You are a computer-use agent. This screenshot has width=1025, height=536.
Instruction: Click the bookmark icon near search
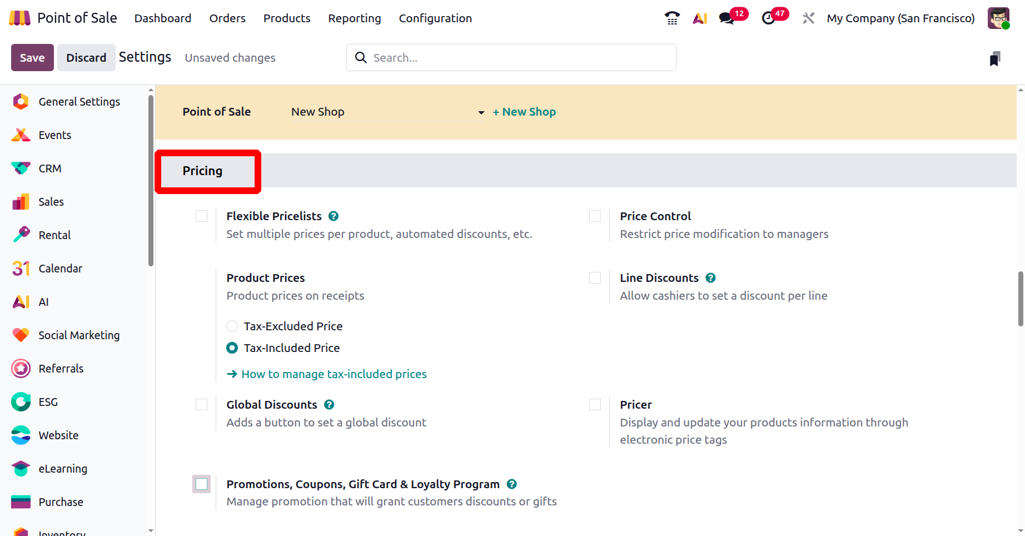click(995, 58)
